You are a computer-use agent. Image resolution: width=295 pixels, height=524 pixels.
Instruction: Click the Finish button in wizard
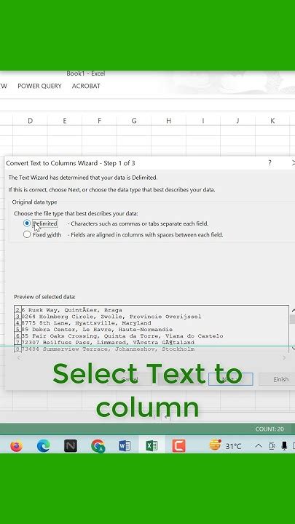coord(281,379)
